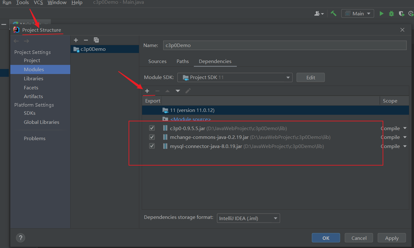Open scope dropdown for mchange-commons-java jar

[x=405, y=137]
